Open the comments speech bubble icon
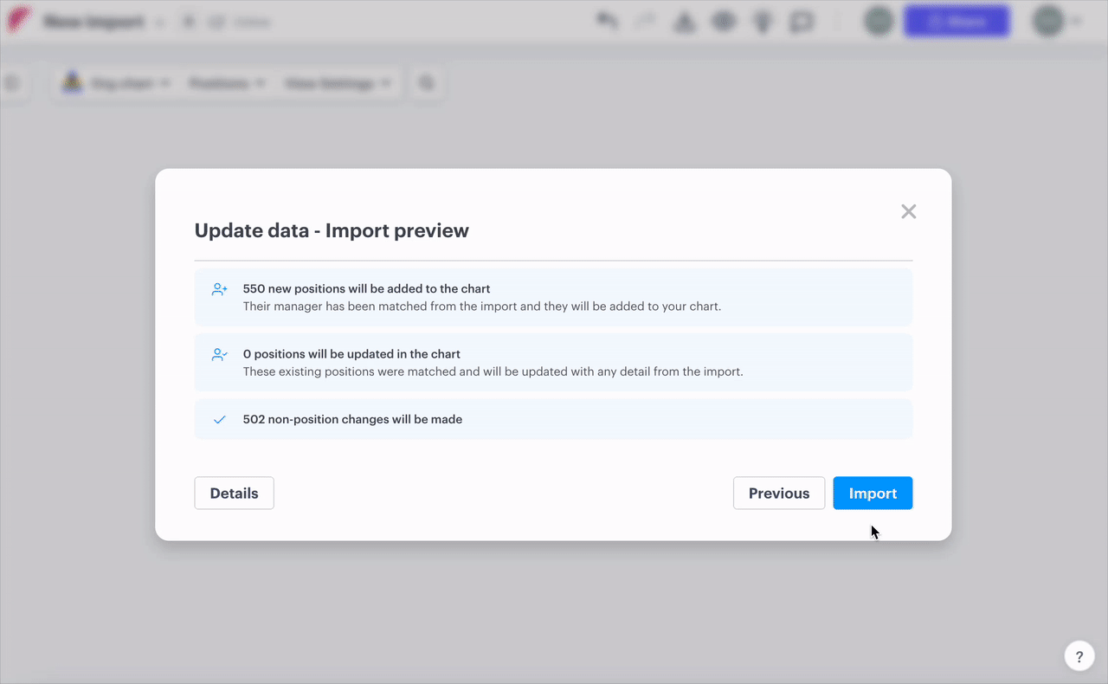The image size is (1108, 684). point(802,22)
